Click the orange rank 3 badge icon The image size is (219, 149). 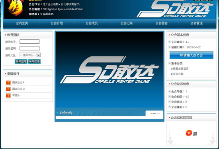pos(8,95)
